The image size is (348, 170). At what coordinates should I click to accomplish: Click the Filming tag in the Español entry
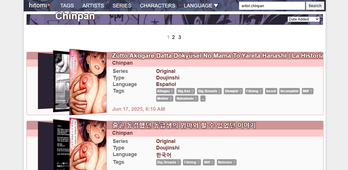[x=254, y=91]
